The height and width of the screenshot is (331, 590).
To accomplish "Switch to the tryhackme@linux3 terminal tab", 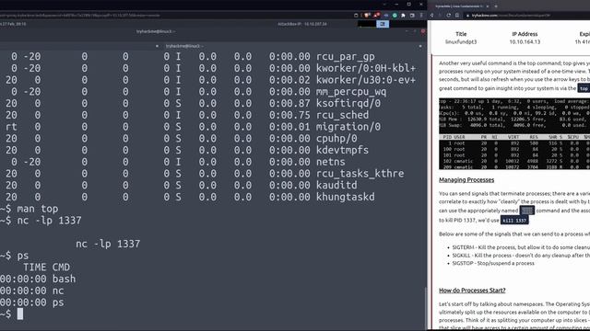I will (x=184, y=46).
